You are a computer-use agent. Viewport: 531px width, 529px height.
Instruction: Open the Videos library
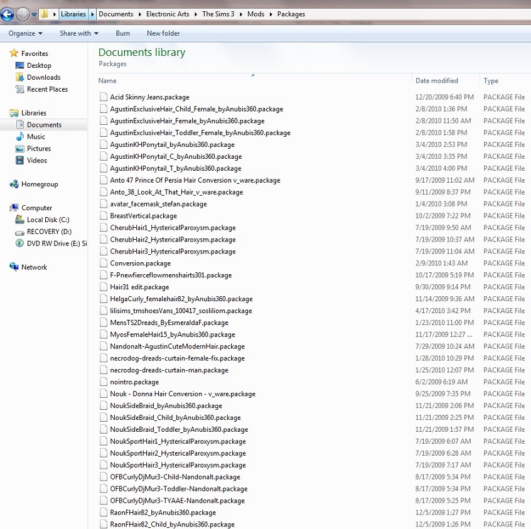click(x=31, y=160)
